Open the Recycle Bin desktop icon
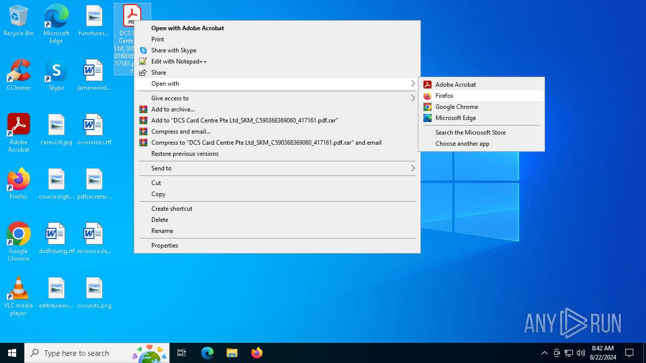 (19, 21)
